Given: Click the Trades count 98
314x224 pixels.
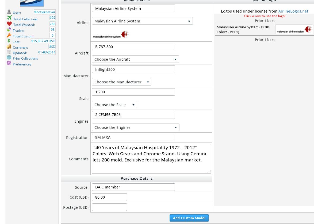Looking at the screenshot, I should 52,30.
